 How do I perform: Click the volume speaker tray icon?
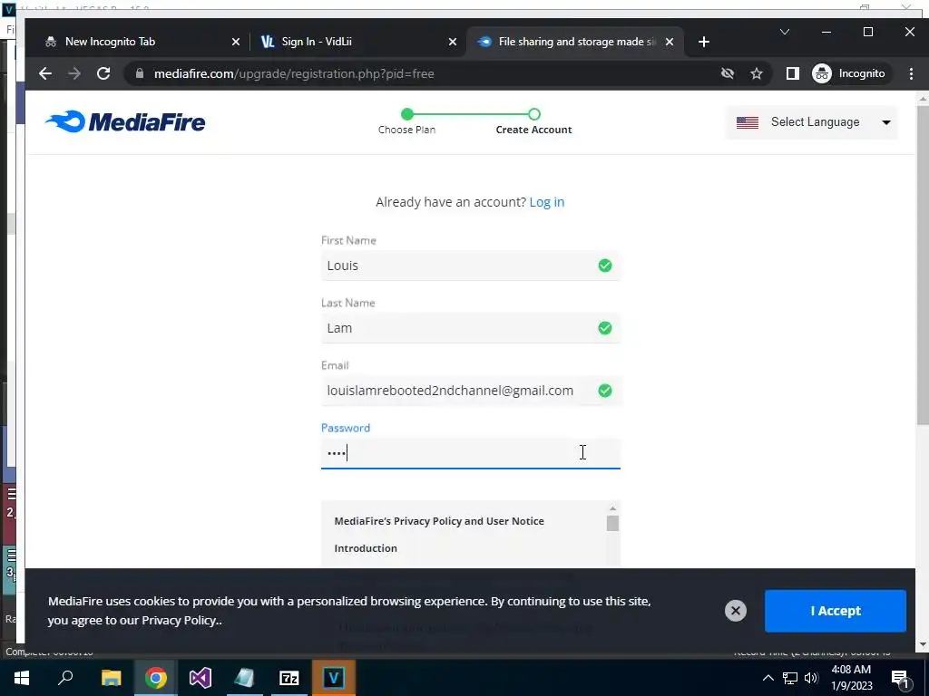coord(811,678)
